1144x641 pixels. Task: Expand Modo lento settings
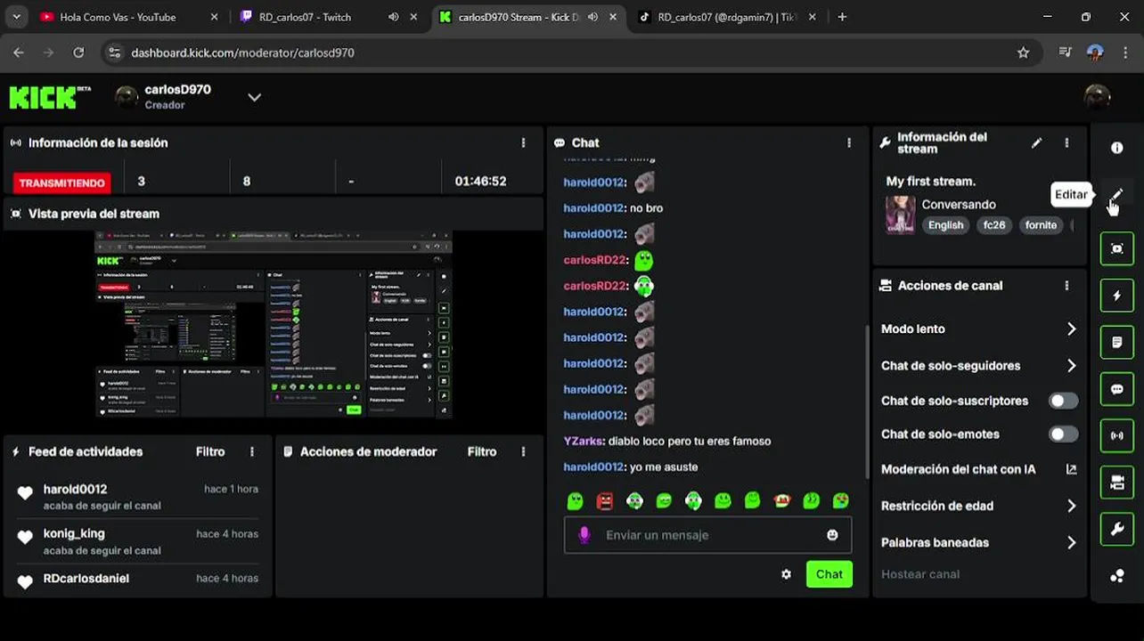coord(978,329)
